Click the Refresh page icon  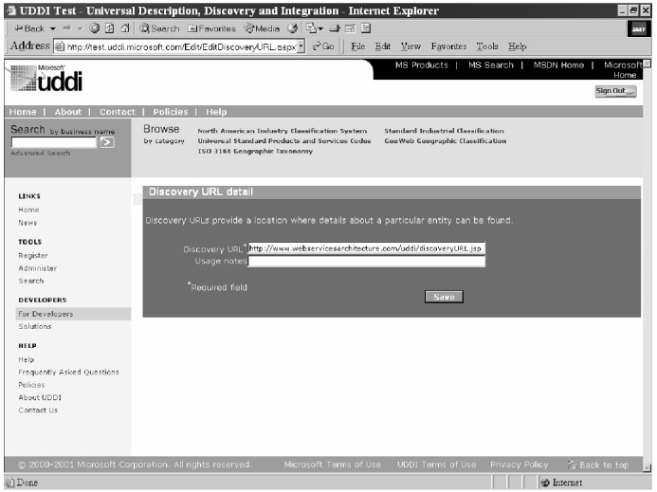pos(112,28)
